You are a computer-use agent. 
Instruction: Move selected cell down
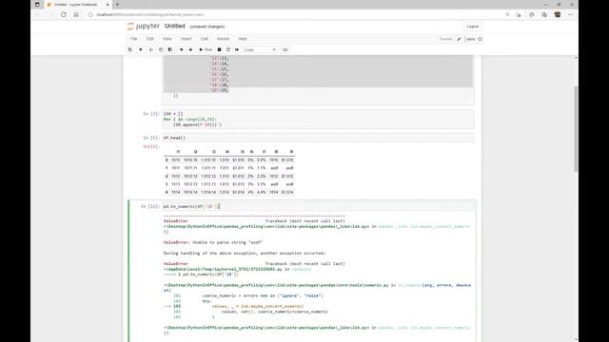(x=190, y=49)
